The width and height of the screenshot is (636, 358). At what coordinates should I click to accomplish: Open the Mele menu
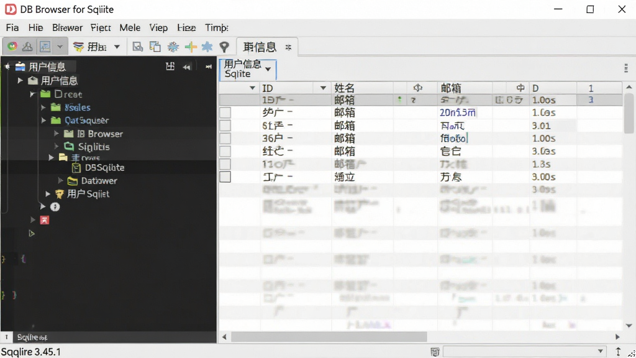[x=130, y=27]
